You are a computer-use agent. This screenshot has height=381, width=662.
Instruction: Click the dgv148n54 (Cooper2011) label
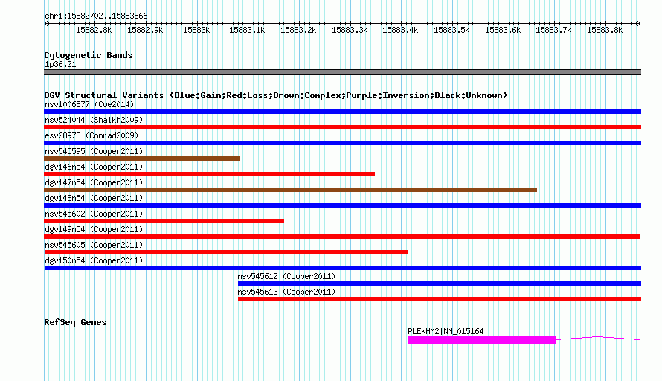tap(94, 198)
